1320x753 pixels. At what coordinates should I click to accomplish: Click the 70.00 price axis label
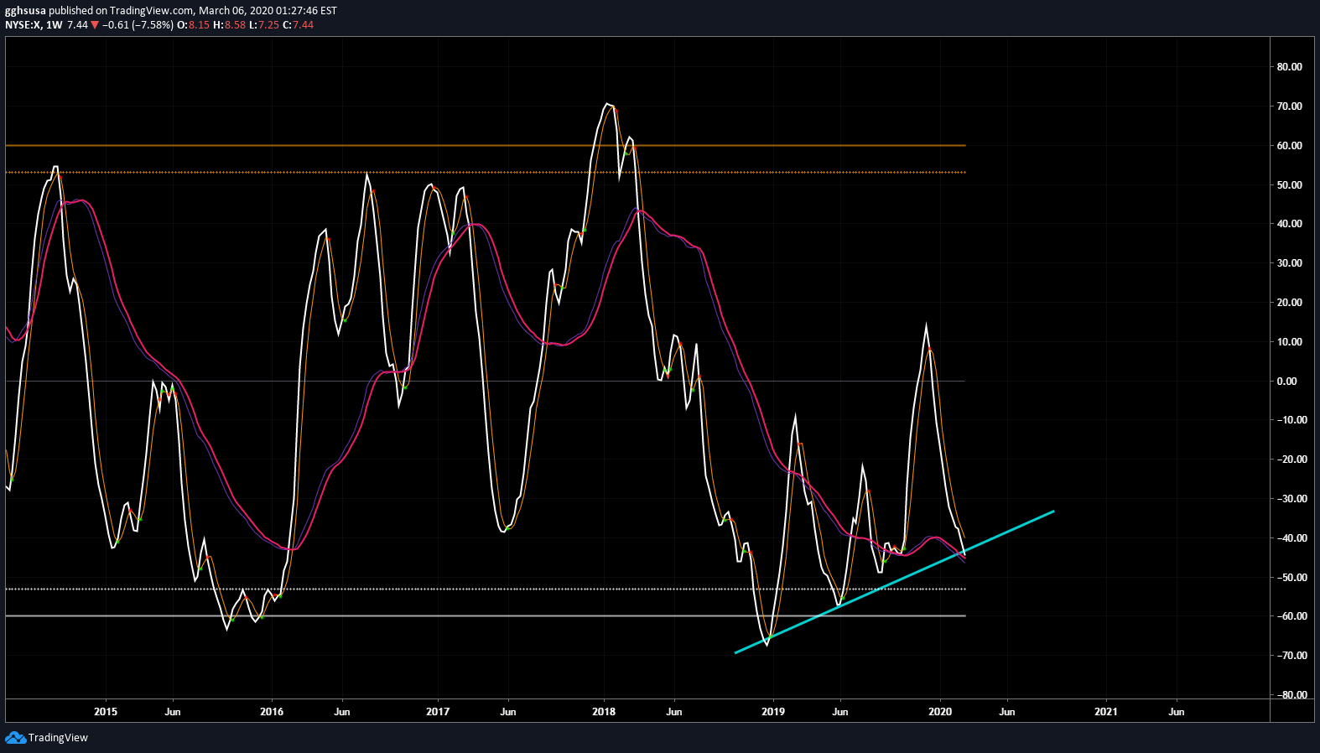[1289, 106]
